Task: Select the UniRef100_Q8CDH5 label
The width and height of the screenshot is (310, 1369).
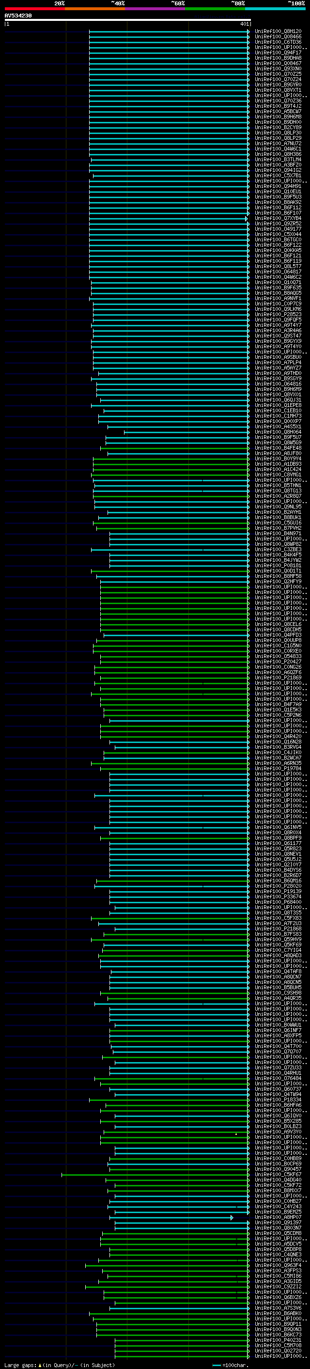Action: [x=278, y=630]
